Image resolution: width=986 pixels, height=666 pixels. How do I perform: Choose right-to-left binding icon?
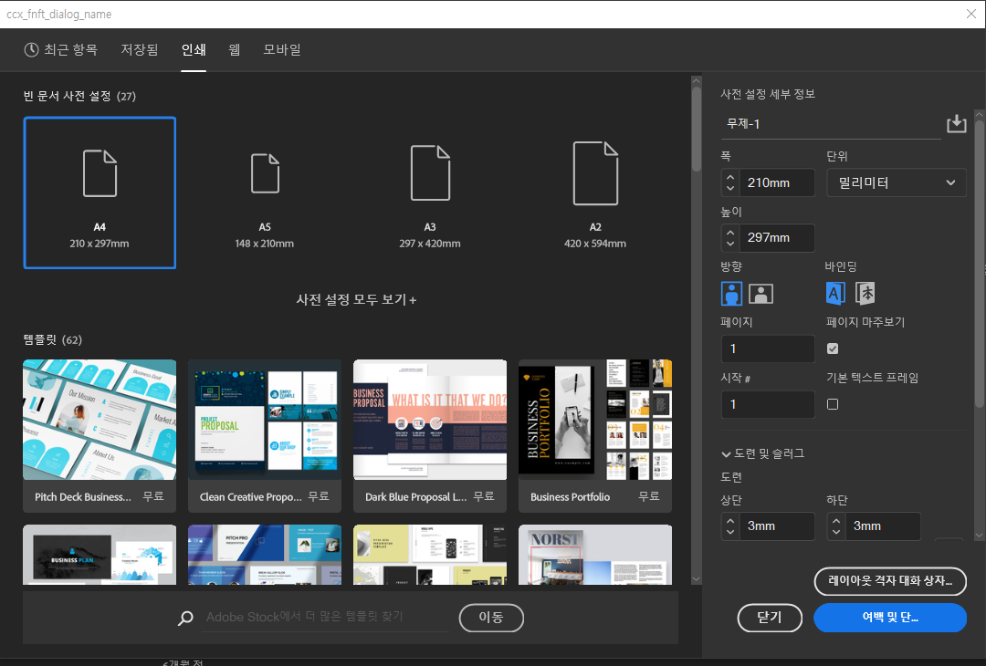pos(865,293)
